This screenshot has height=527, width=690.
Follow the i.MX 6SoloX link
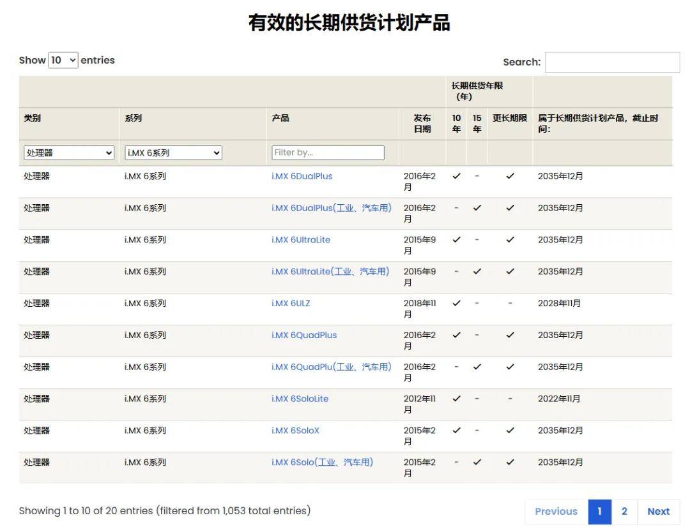click(295, 431)
